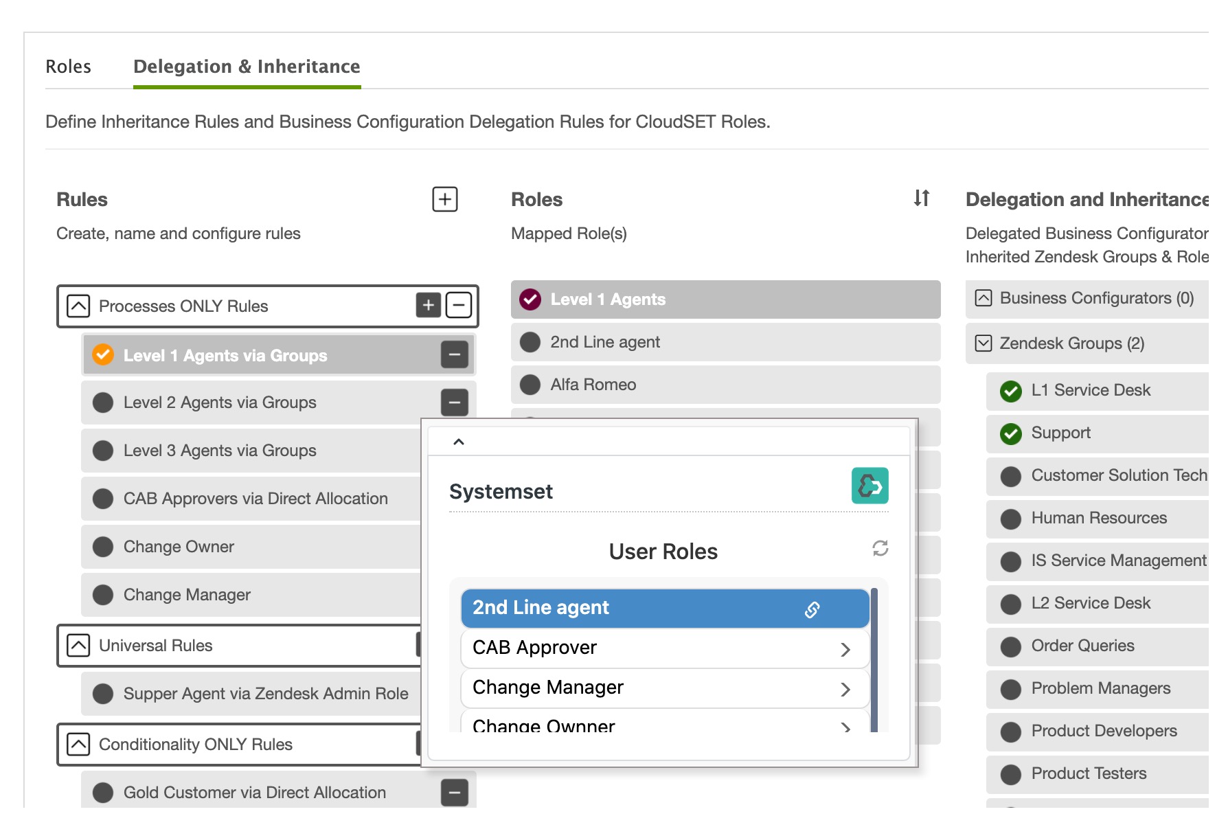Open Change Ownner in User Roles
The height and width of the screenshot is (827, 1228).
[x=665, y=721]
